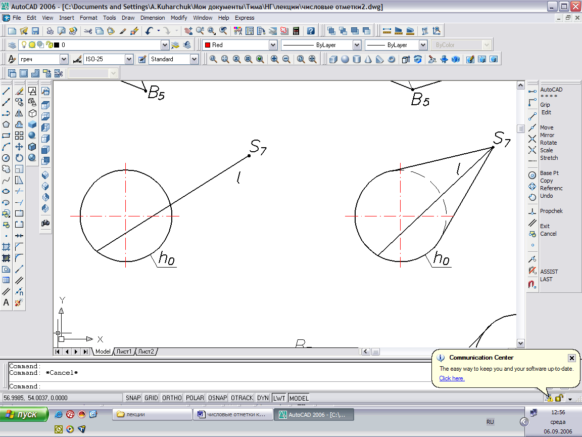Screen dimensions: 582x437
Task: Expand the Standard table style dropdown
Action: [194, 59]
